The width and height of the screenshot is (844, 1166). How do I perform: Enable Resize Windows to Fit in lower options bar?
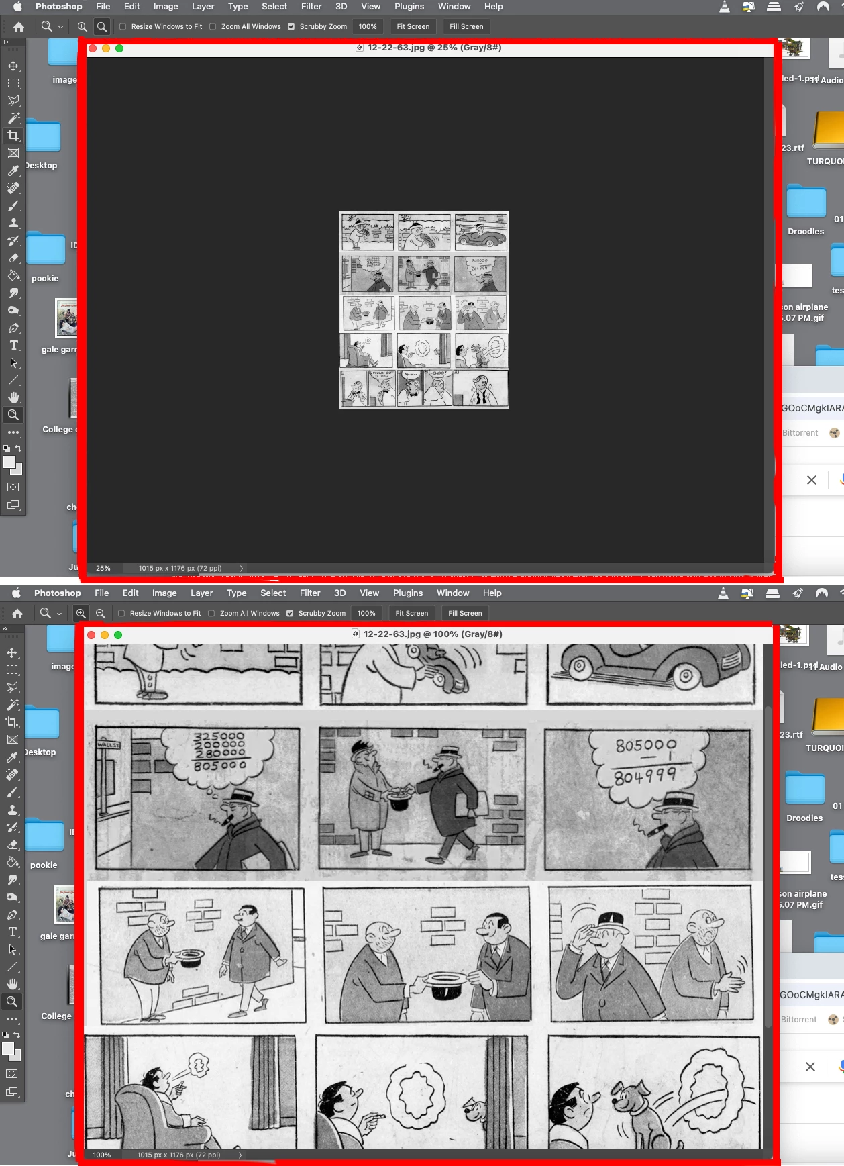coord(121,614)
